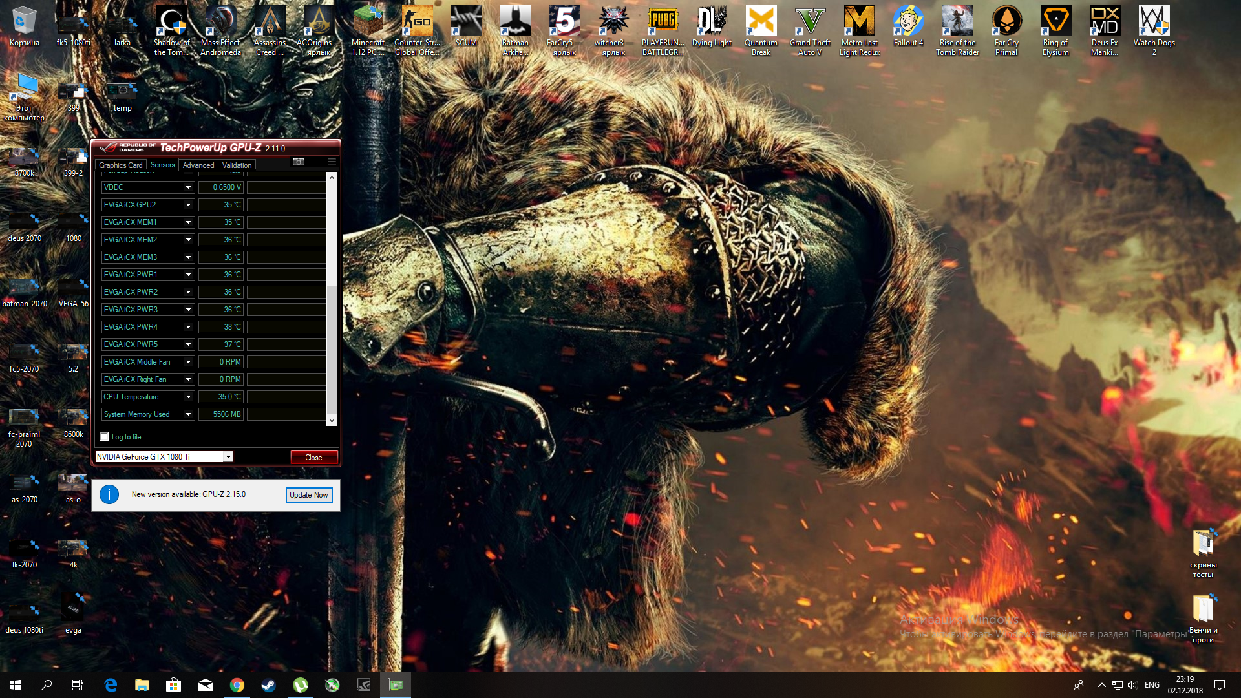This screenshot has width=1241, height=698.
Task: Open the Advanced tab
Action: coord(198,165)
